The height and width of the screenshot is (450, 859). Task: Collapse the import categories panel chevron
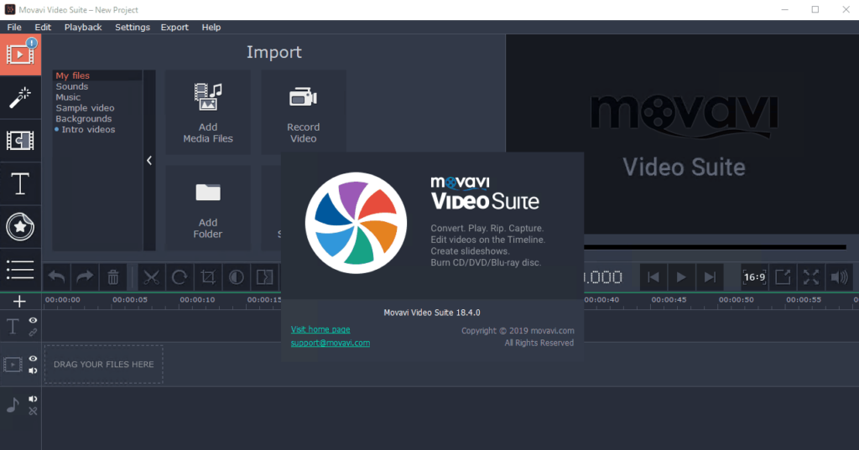click(x=149, y=160)
